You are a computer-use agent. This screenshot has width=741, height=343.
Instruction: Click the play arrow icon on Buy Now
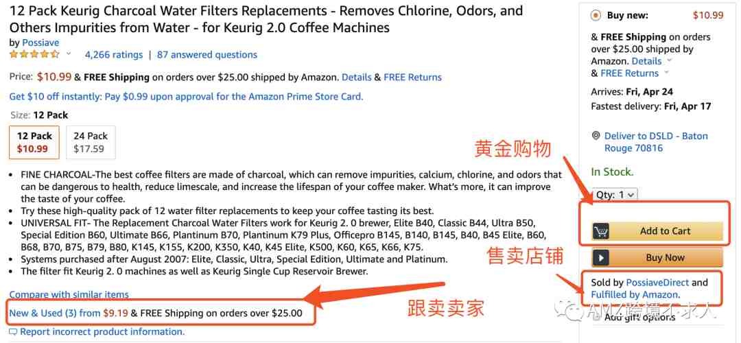point(601,258)
